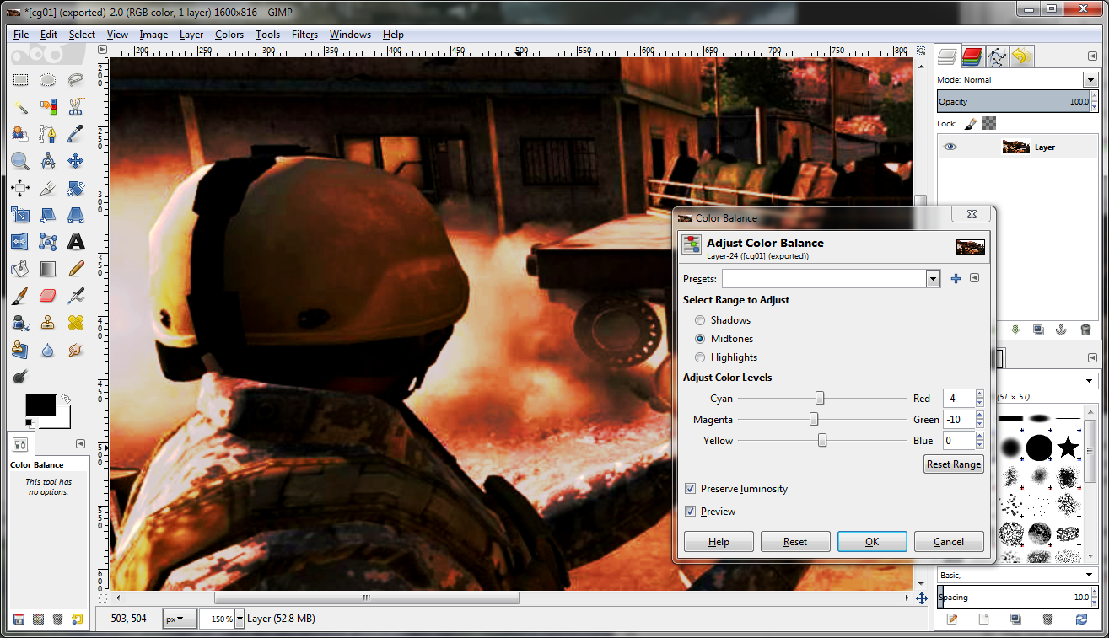Select the Text tool

(76, 242)
